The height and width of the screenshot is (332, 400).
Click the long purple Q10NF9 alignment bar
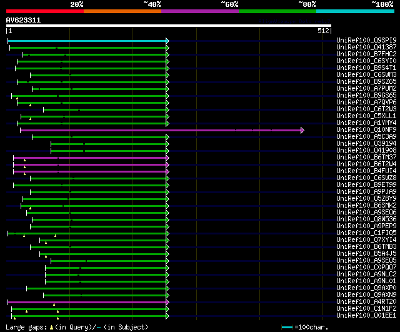(156, 130)
